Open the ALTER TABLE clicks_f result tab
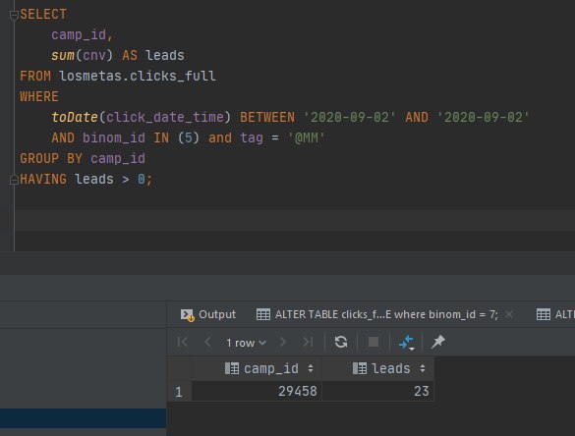 point(377,314)
